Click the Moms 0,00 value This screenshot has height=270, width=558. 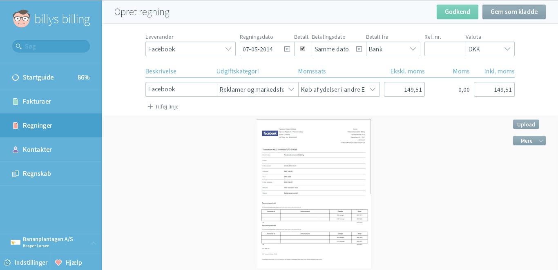464,90
